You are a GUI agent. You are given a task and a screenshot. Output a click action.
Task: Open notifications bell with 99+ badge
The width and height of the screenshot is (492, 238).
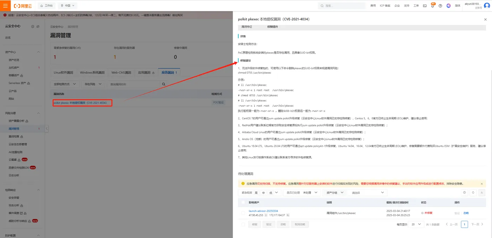pos(433,6)
